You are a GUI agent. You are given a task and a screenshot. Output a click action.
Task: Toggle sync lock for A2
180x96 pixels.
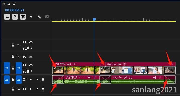tap(25, 89)
